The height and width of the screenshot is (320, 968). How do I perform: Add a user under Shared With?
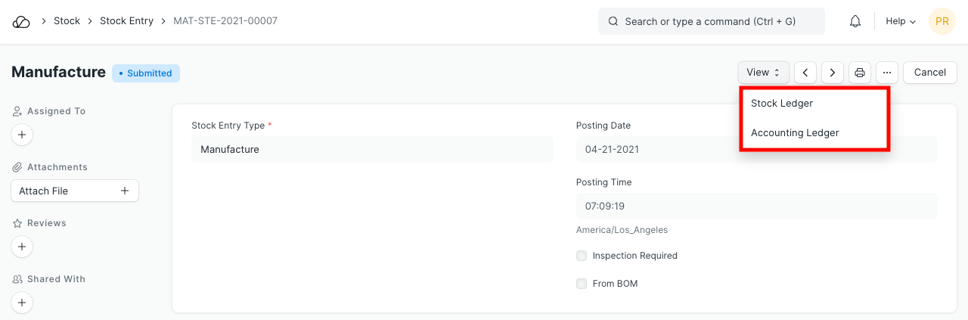coord(22,303)
